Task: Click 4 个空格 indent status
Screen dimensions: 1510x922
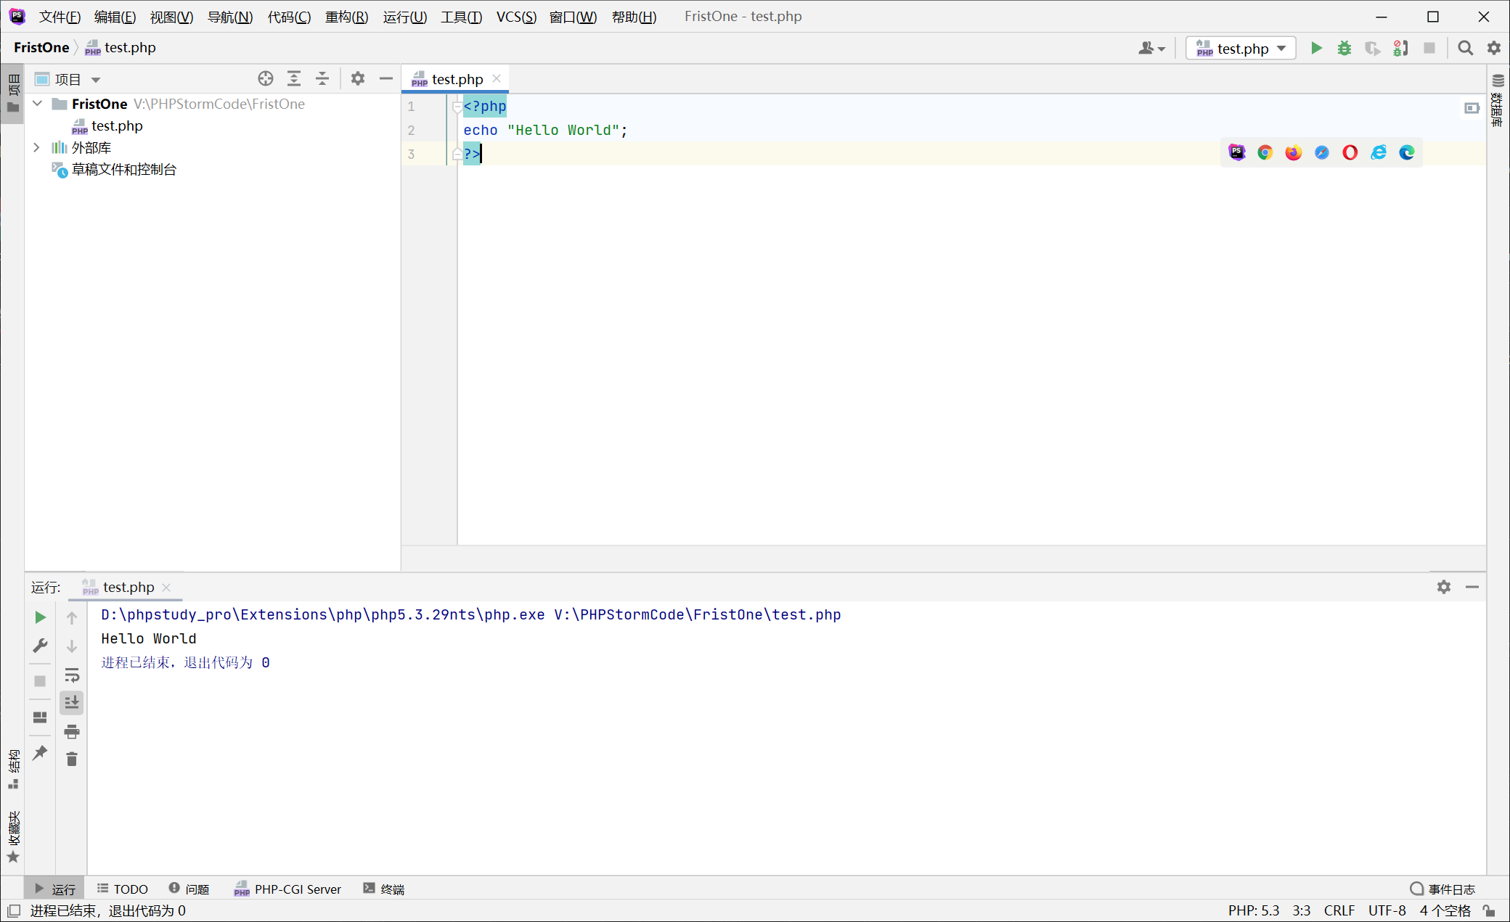Action: 1445,910
